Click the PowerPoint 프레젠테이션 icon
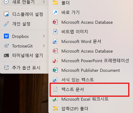This screenshot has height=113, width=133. coord(55,61)
